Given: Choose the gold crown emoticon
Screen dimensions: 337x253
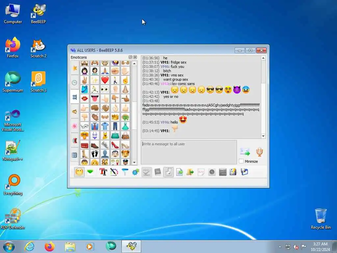Looking at the screenshot, I should pos(115,117).
